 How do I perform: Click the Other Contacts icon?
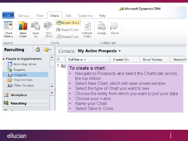[x=10, y=85]
